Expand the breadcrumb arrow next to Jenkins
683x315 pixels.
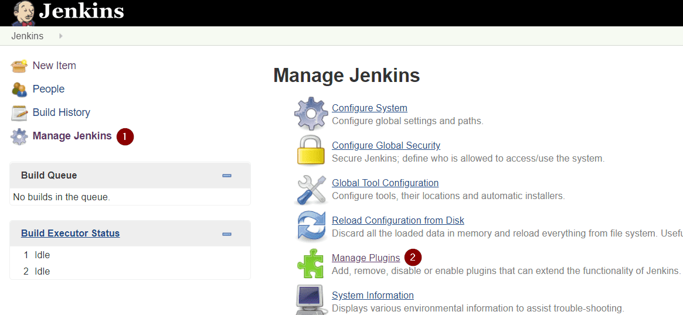point(60,36)
